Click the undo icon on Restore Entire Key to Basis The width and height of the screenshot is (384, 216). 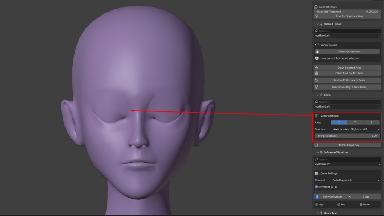316,80
